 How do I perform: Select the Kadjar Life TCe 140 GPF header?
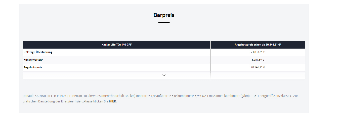(116, 45)
